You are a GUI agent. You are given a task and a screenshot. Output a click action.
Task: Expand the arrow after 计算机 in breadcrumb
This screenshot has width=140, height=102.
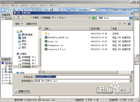[x=40, y=18]
